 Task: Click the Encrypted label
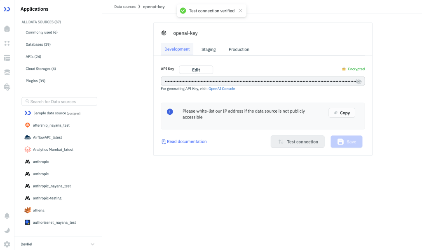[356, 69]
